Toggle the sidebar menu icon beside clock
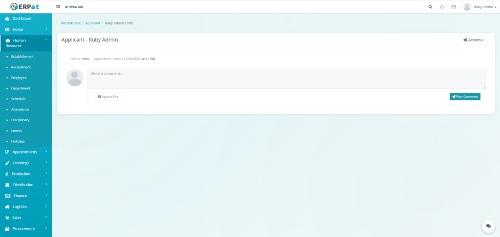Viewport: 500px width, 237px height. 58,7
